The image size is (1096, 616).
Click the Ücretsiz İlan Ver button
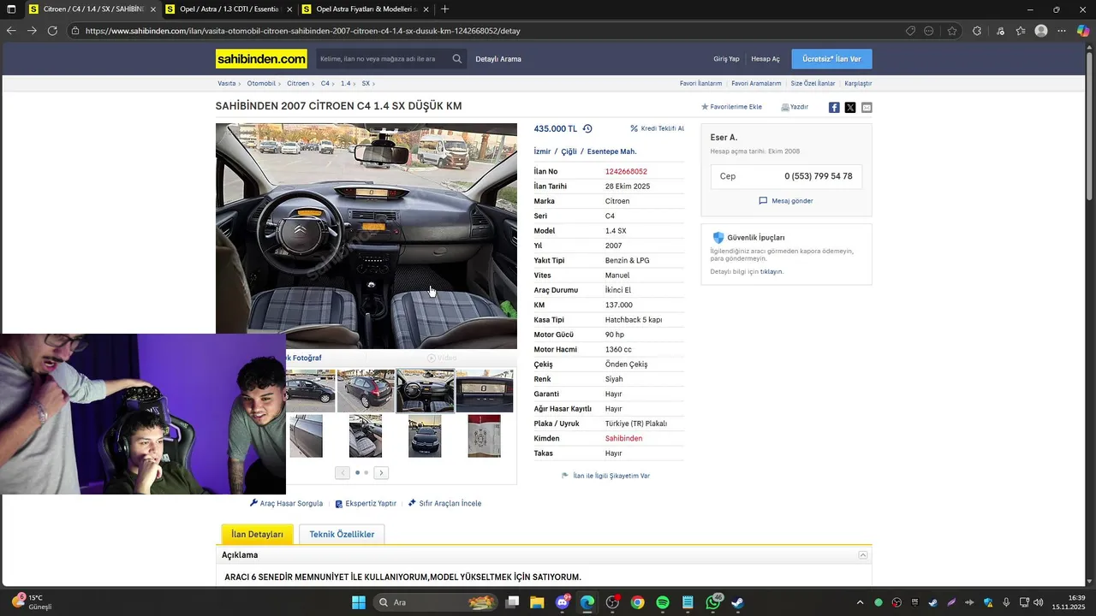coord(832,59)
